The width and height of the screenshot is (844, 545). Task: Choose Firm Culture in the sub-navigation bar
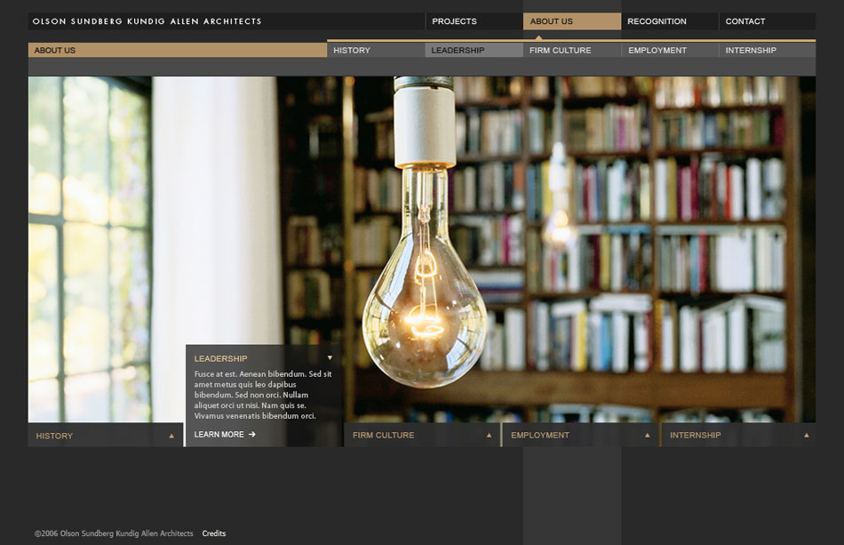[x=560, y=51]
